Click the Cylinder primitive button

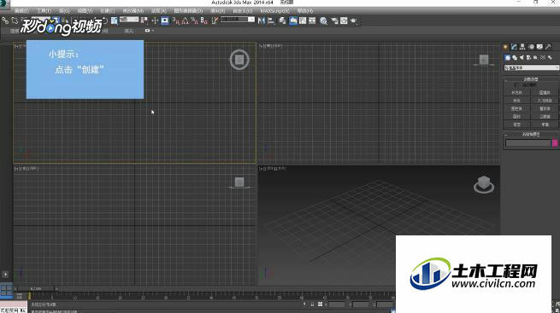tap(517, 108)
